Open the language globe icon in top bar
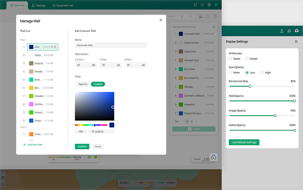The height and width of the screenshot is (190, 303). point(209,5)
